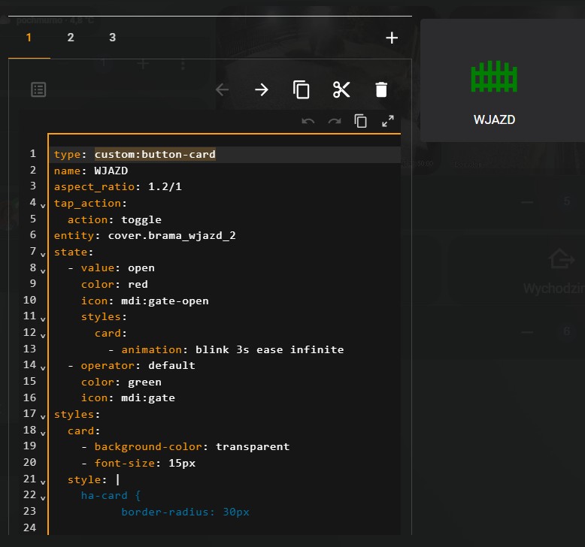
Task: Move card position with right arrow
Action: [x=262, y=90]
